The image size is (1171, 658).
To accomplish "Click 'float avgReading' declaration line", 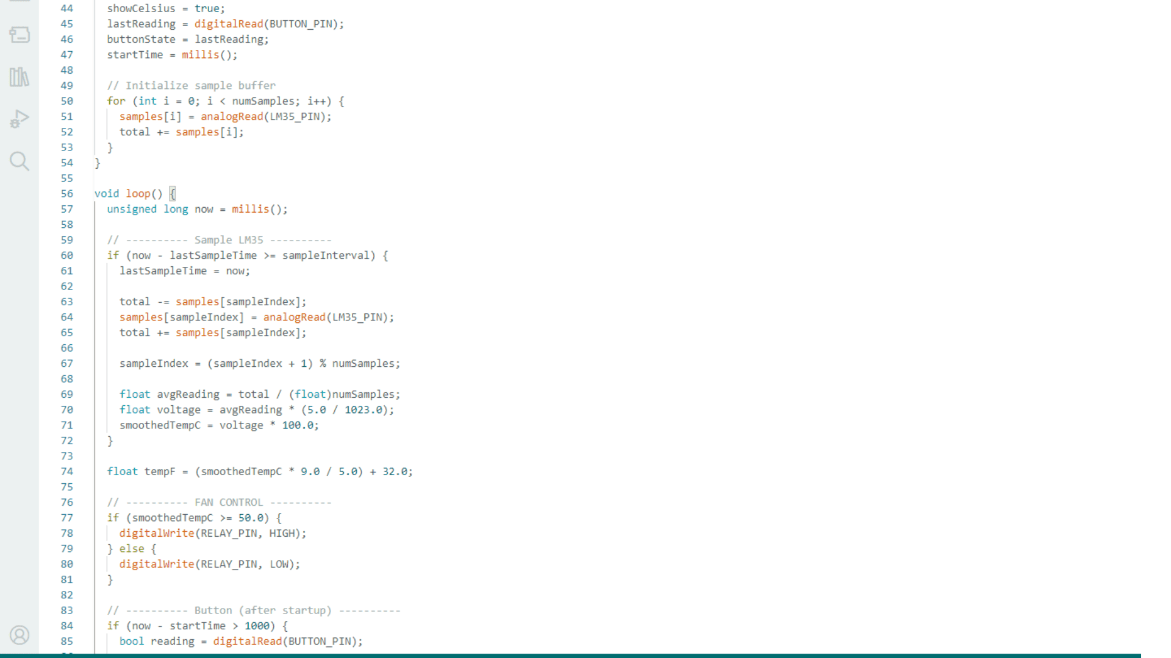I will coord(260,395).
